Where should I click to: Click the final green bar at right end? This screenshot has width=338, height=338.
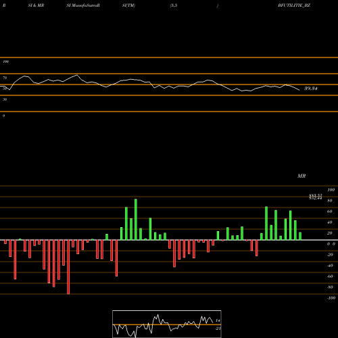(x=300, y=236)
